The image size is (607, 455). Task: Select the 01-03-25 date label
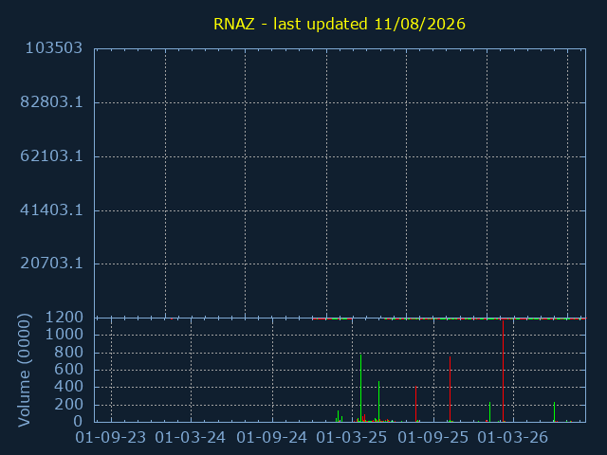click(x=352, y=438)
